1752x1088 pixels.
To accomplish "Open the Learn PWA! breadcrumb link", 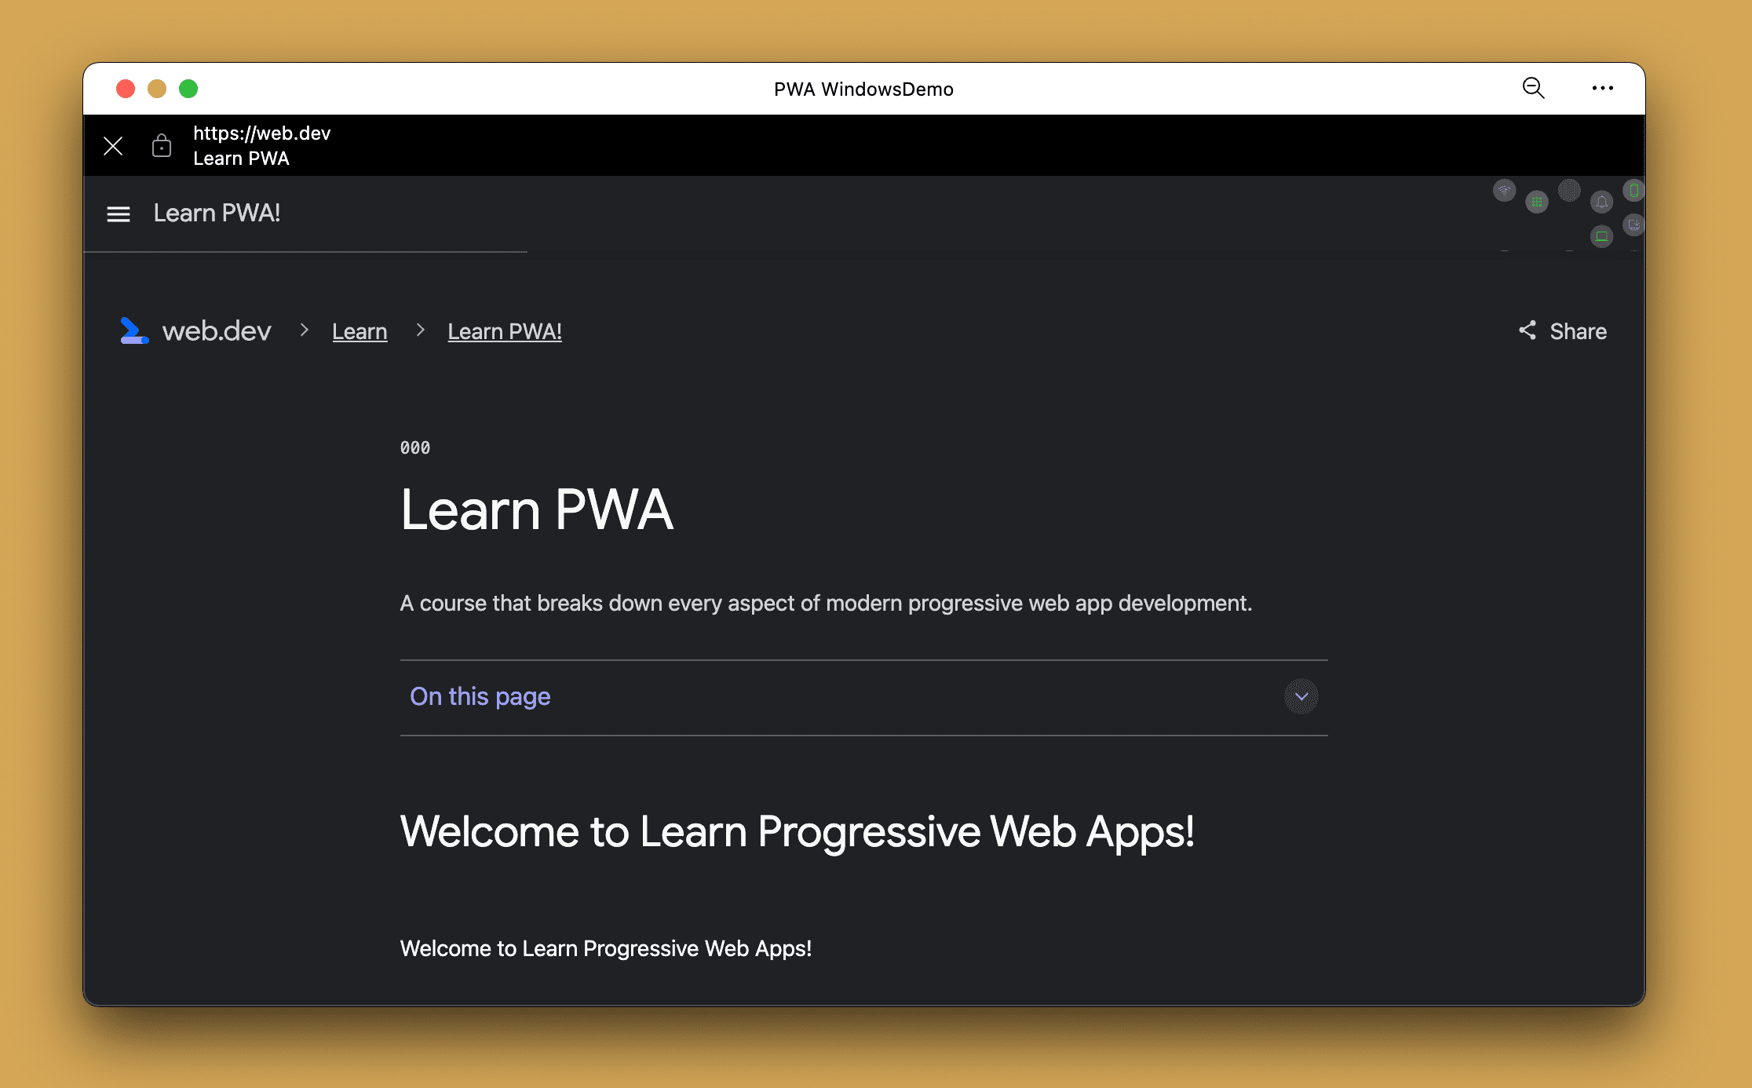I will tap(505, 331).
